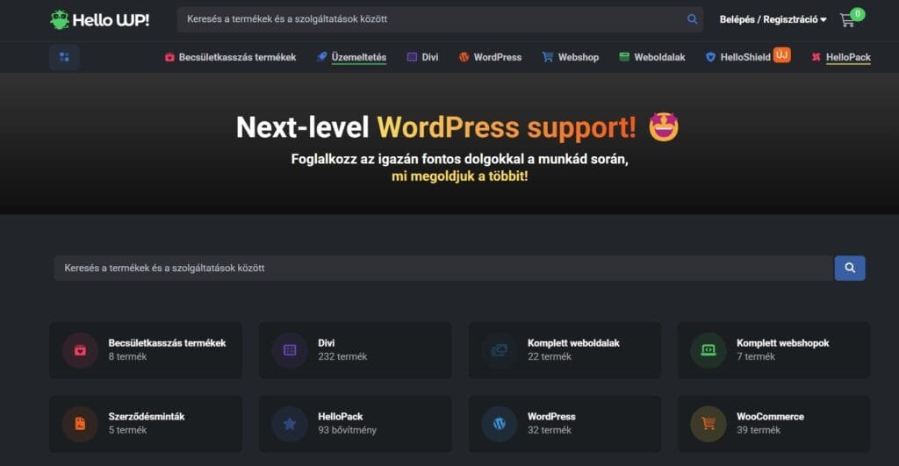This screenshot has width=899, height=466.
Task: Click the HelloPack star icon
Action: tap(290, 424)
